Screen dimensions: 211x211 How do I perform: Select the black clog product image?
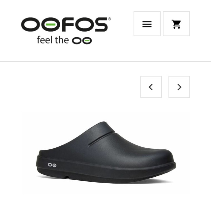(106, 152)
